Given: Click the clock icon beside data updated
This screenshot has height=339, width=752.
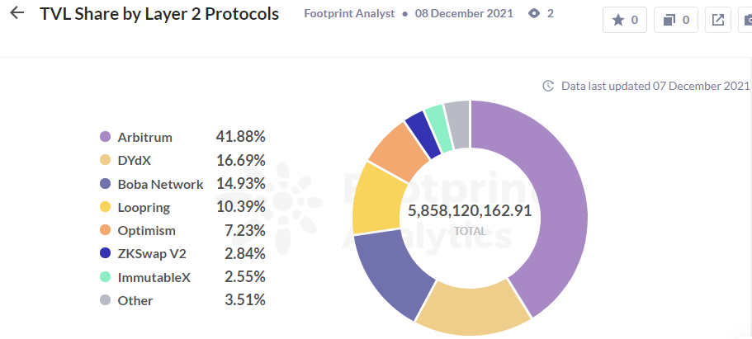Looking at the screenshot, I should (547, 86).
